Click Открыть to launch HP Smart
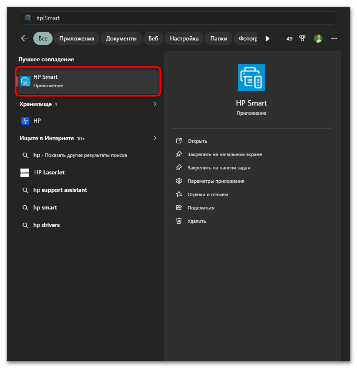The width and height of the screenshot is (357, 368). pos(197,141)
